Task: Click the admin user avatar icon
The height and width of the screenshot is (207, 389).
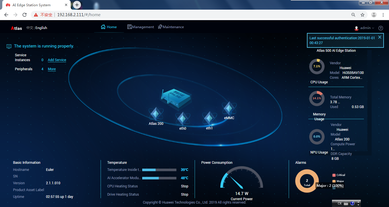Action: [x=357, y=28]
